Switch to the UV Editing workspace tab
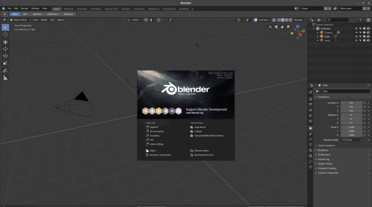372x207 pixels. (x=96, y=9)
